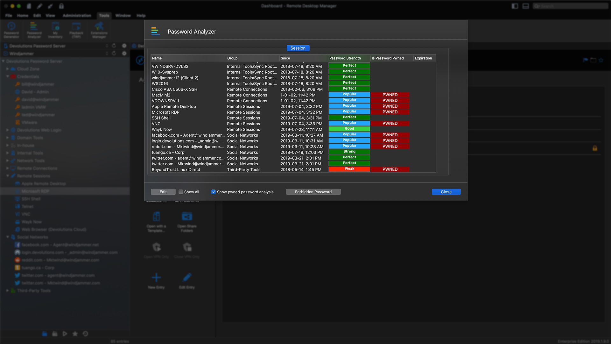The width and height of the screenshot is (611, 344).
Task: Uncheck Show pwned password analysis
Action: (214, 192)
